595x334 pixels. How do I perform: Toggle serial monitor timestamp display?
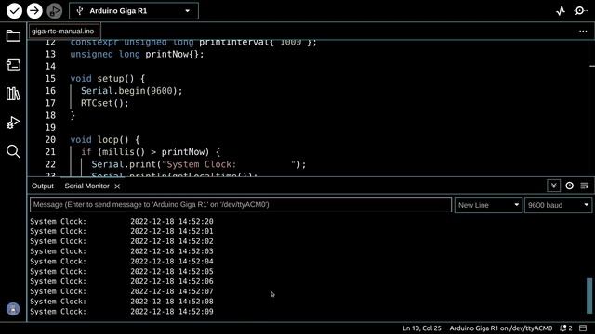(569, 186)
